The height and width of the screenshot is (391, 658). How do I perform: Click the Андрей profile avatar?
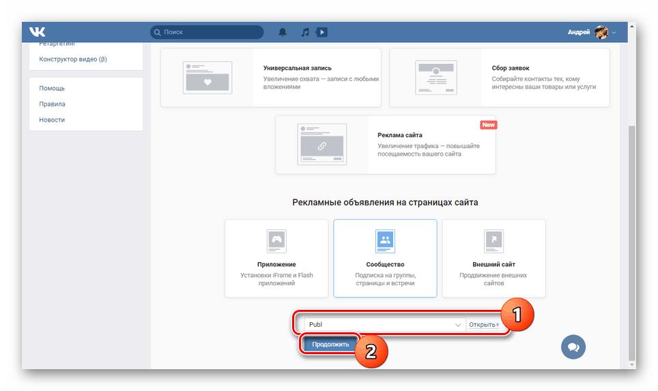click(x=601, y=32)
